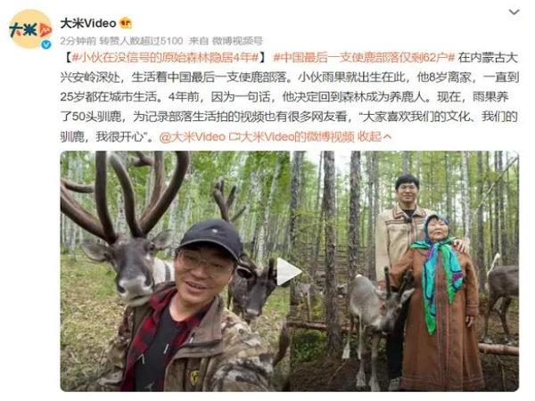Screen dimensions: 535x401
Task: Play the embedded reindeer video
Action: (x=288, y=272)
